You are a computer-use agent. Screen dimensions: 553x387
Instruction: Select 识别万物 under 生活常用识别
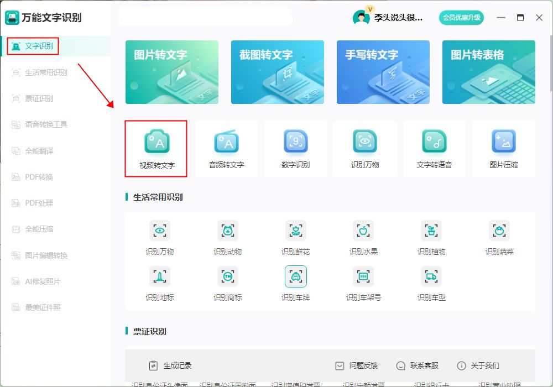pos(160,231)
